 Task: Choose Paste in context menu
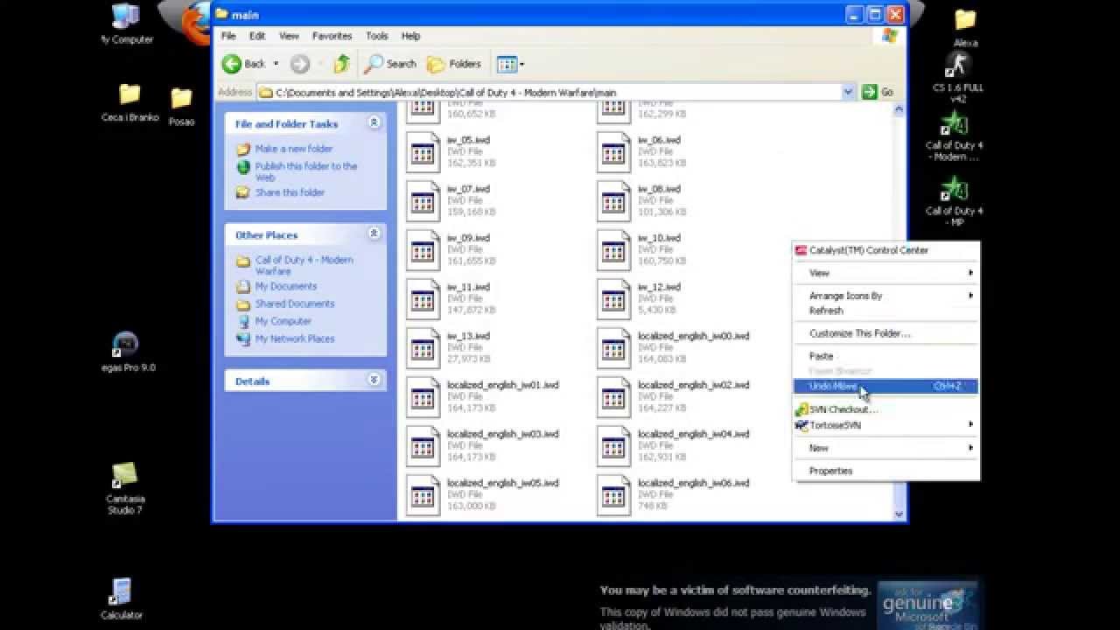click(x=885, y=356)
